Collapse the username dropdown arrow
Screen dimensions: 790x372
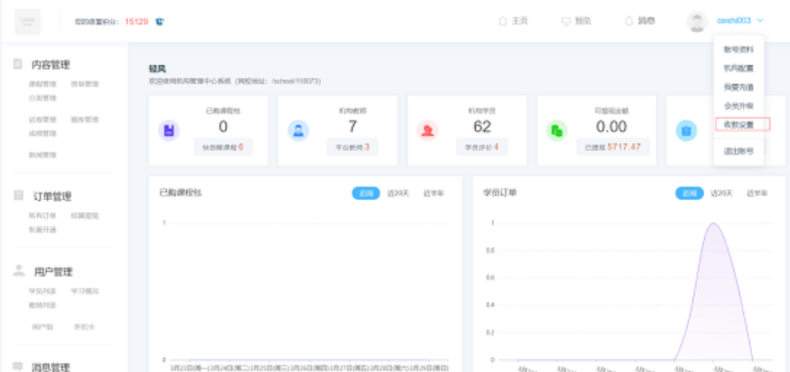pos(760,21)
